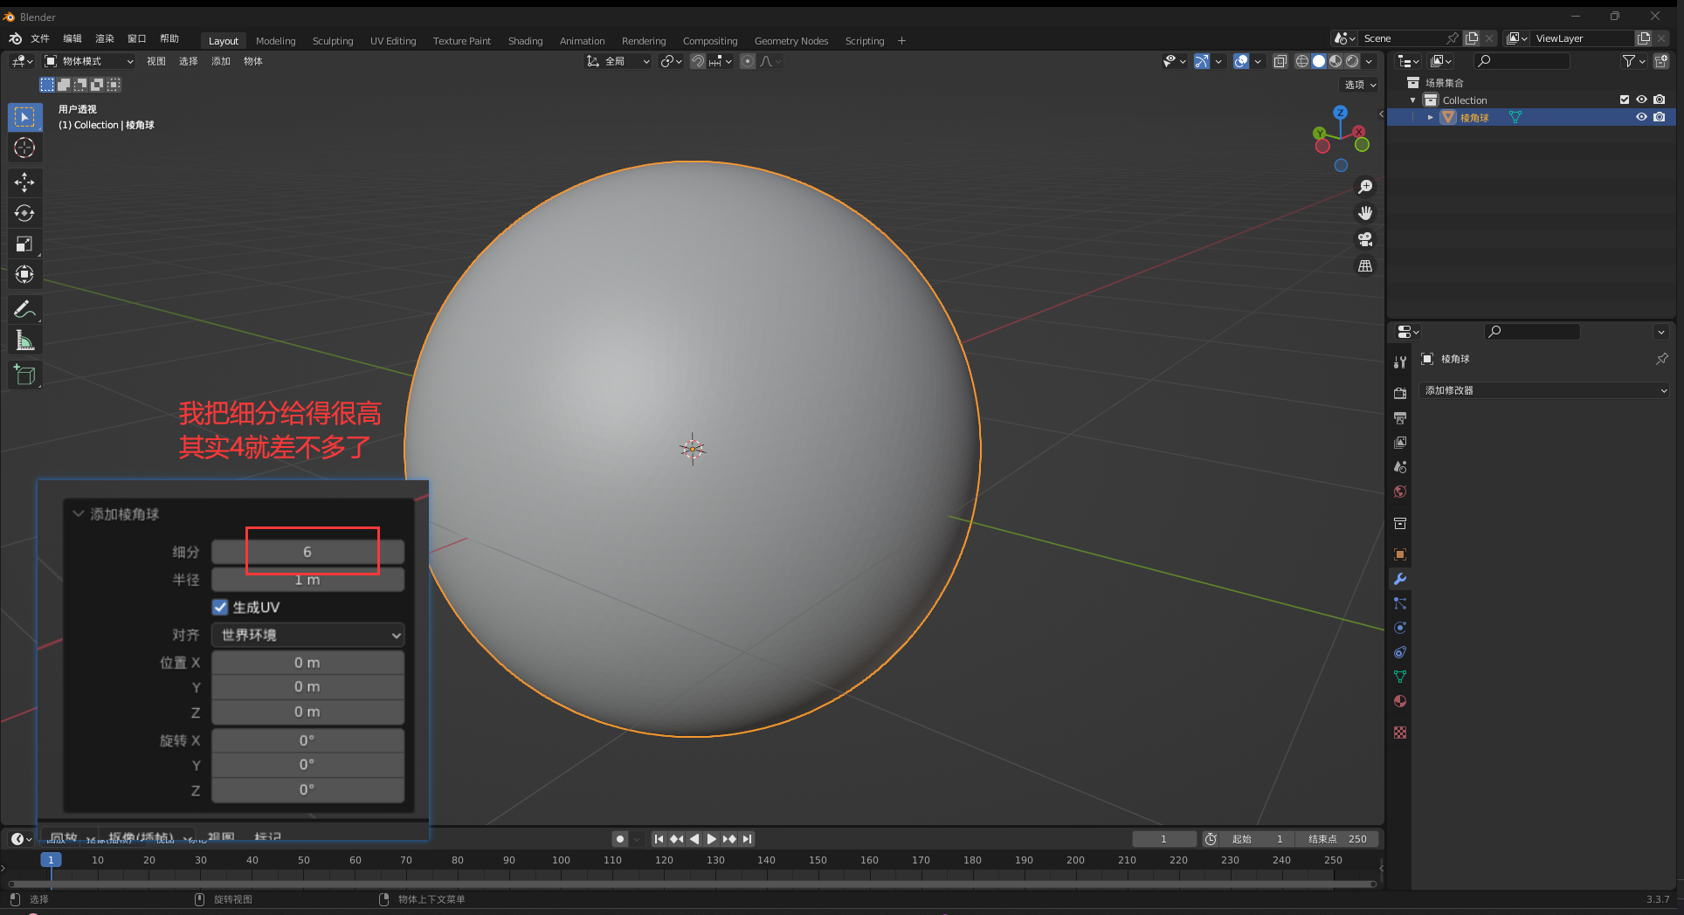The width and height of the screenshot is (1684, 915).
Task: Hide 棱角球 object with eye icon
Action: click(1641, 117)
